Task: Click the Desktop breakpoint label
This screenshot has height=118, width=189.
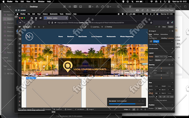Action: [x=108, y=27]
